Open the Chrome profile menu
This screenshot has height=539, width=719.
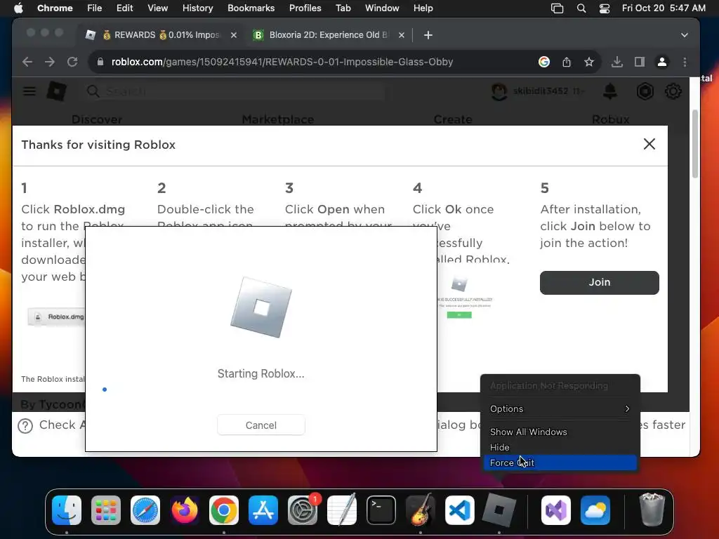(x=662, y=62)
